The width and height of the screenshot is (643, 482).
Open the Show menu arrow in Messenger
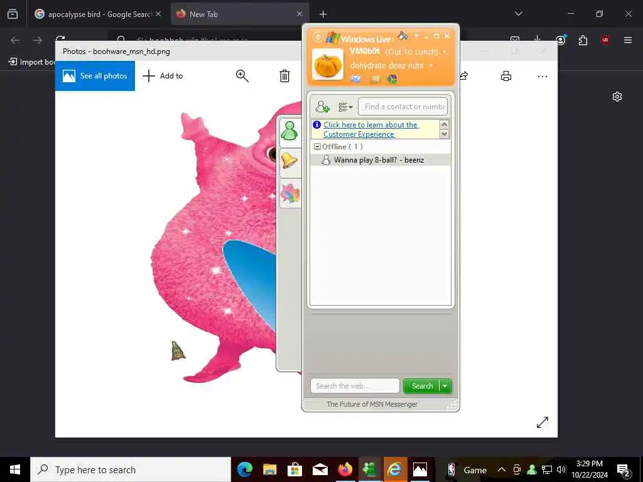416,36
